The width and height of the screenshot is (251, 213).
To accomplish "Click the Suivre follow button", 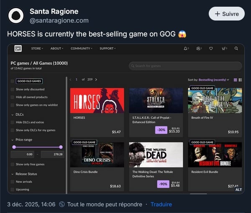I will coord(226,14).
